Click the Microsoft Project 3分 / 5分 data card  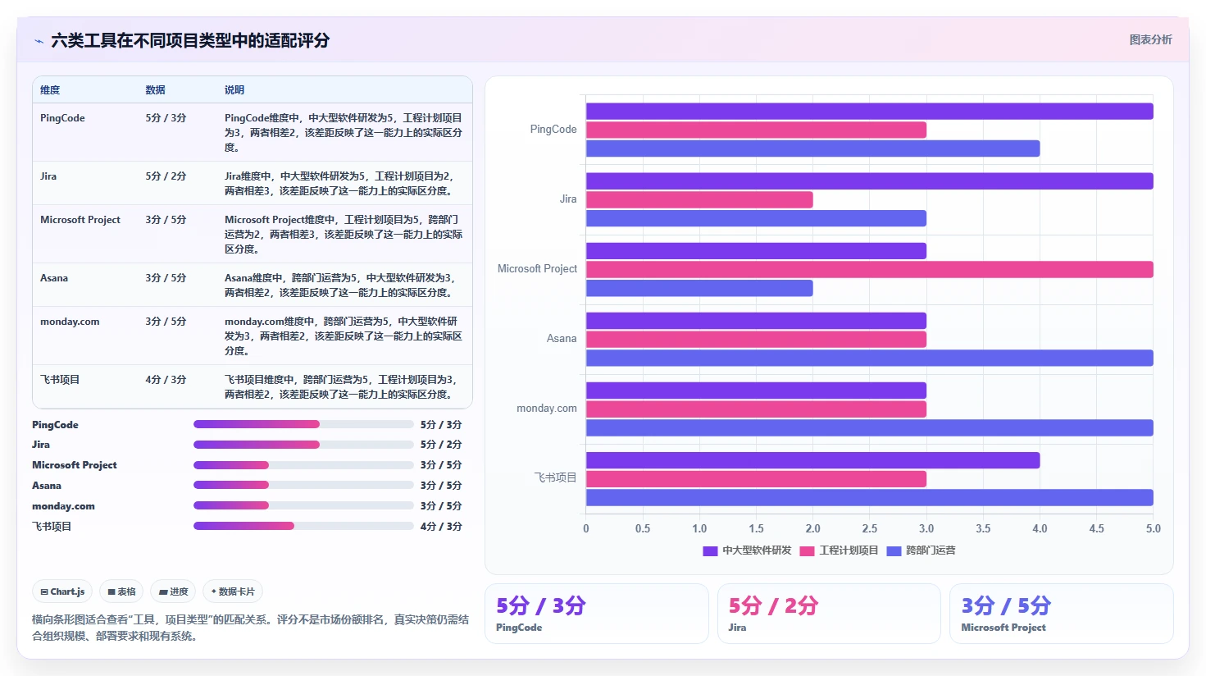pos(1062,614)
